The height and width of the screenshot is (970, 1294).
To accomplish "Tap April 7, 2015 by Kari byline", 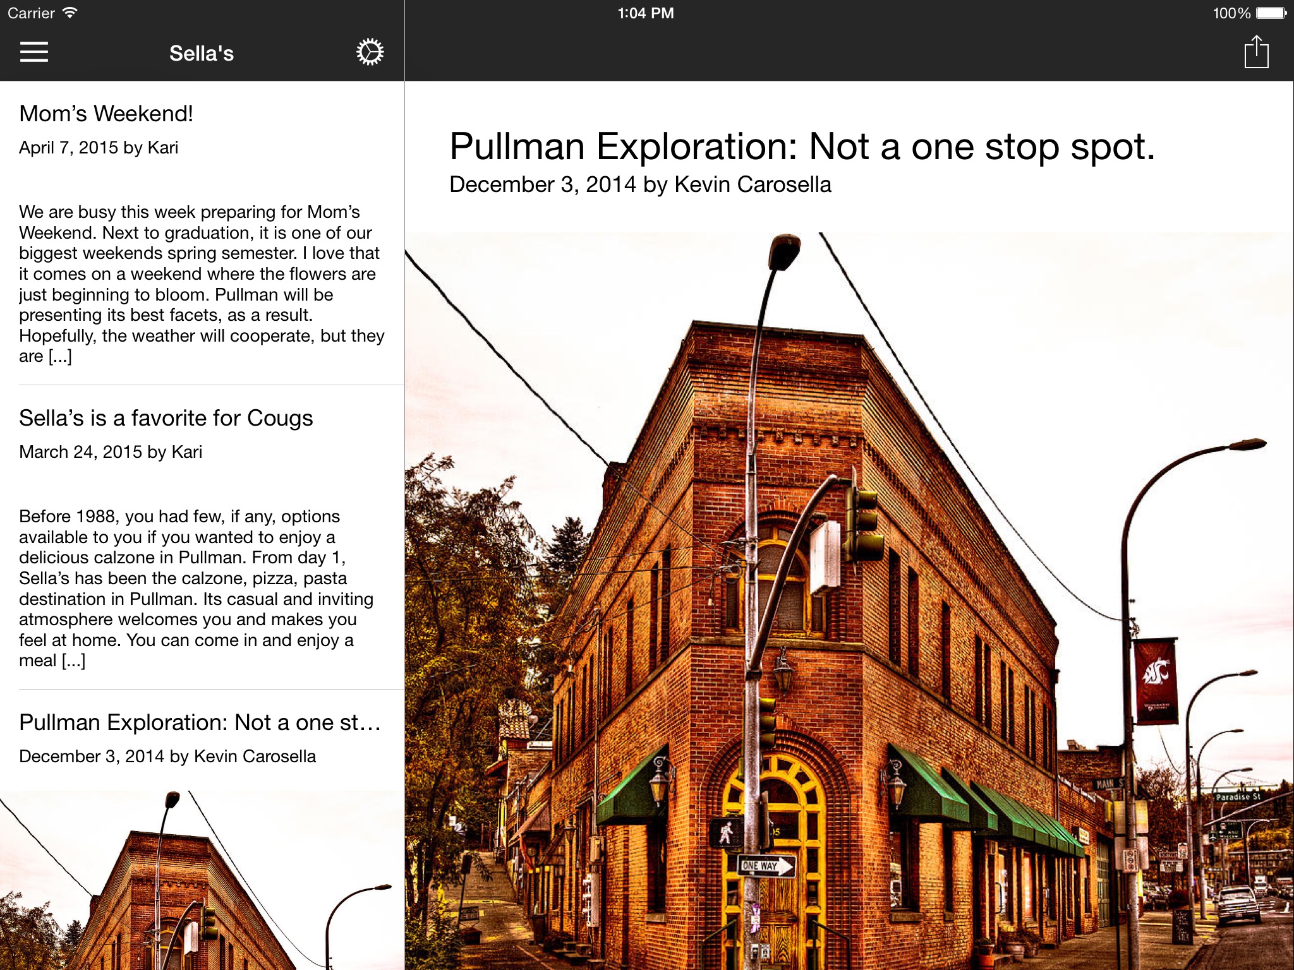I will (x=99, y=148).
